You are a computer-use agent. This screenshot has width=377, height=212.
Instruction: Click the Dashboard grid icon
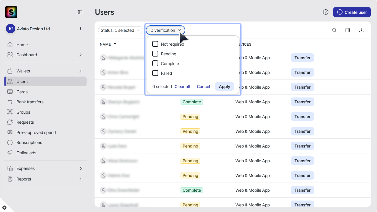coord(10,55)
